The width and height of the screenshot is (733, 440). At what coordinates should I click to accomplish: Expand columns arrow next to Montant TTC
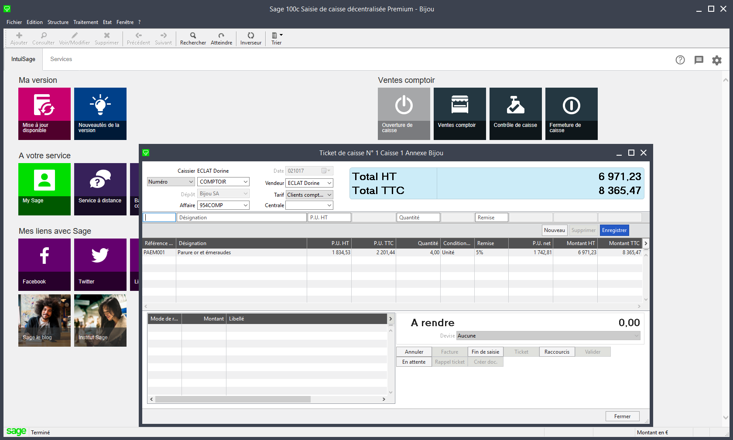click(x=646, y=243)
